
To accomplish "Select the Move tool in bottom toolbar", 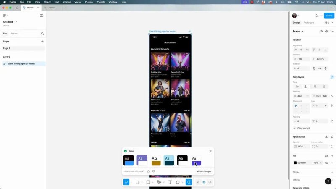I will click(126, 182).
